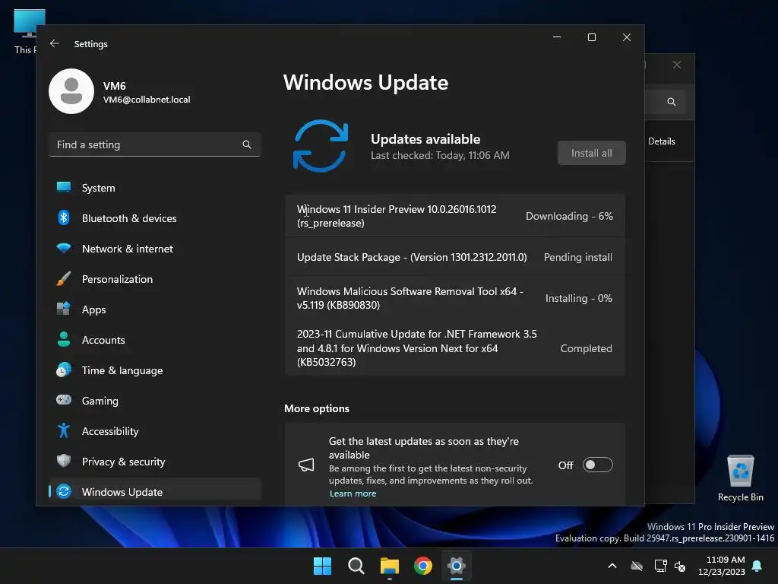Image resolution: width=778 pixels, height=584 pixels.
Task: Open Network & internet settings
Action: point(155,249)
